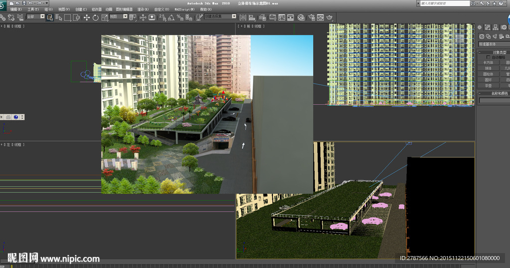Image resolution: width=510 pixels, height=268 pixels.
Task: Toggle the percent snap button
Action: 180,17
